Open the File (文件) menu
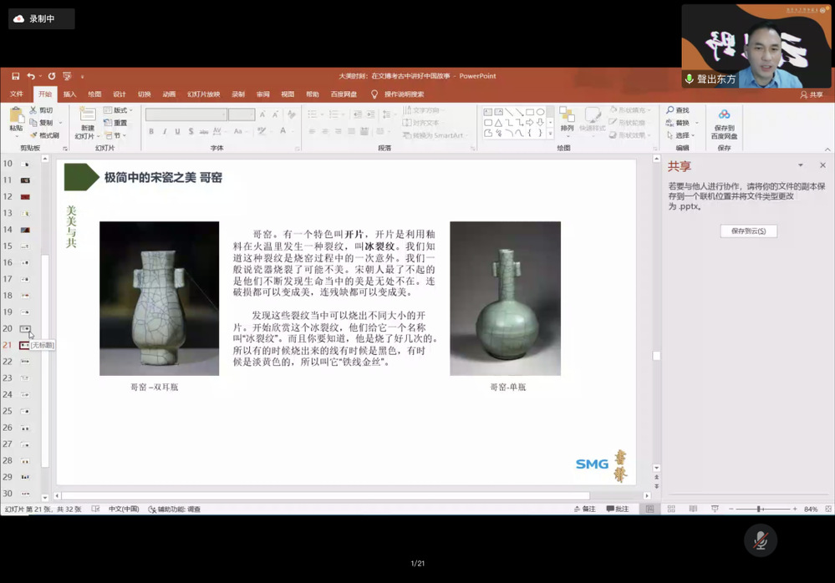835x583 pixels. tap(17, 94)
